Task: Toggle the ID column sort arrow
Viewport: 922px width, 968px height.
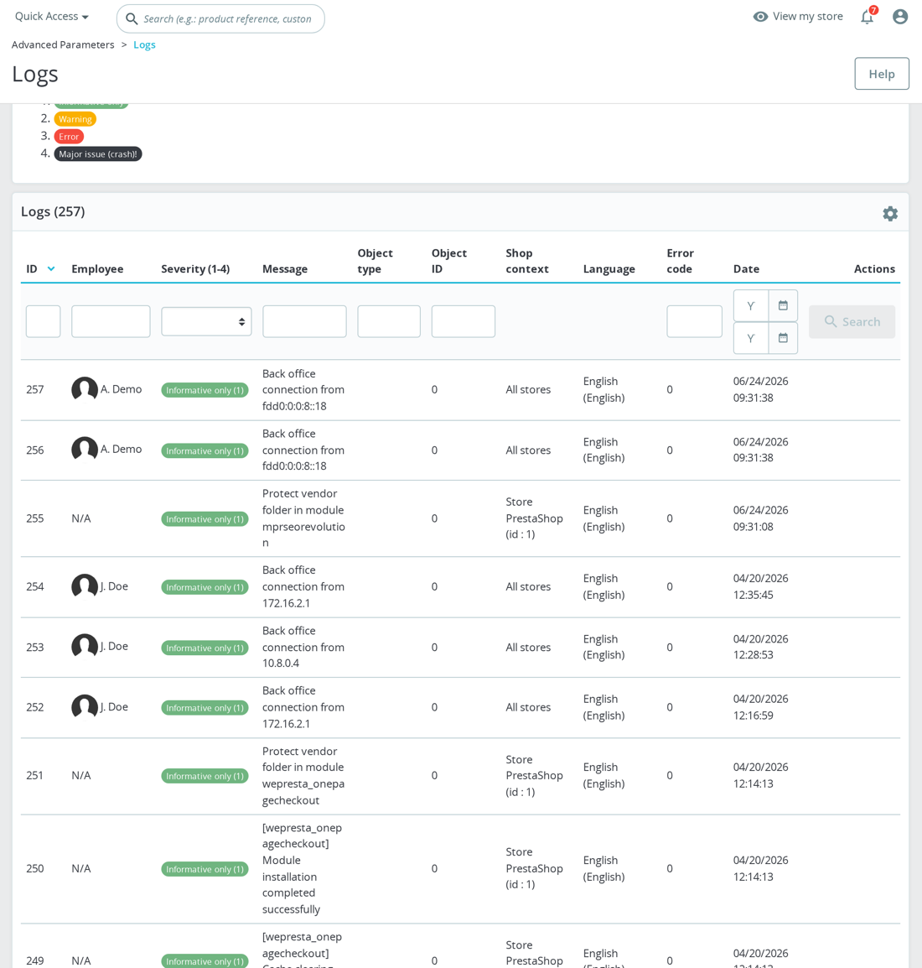Action: click(x=51, y=268)
